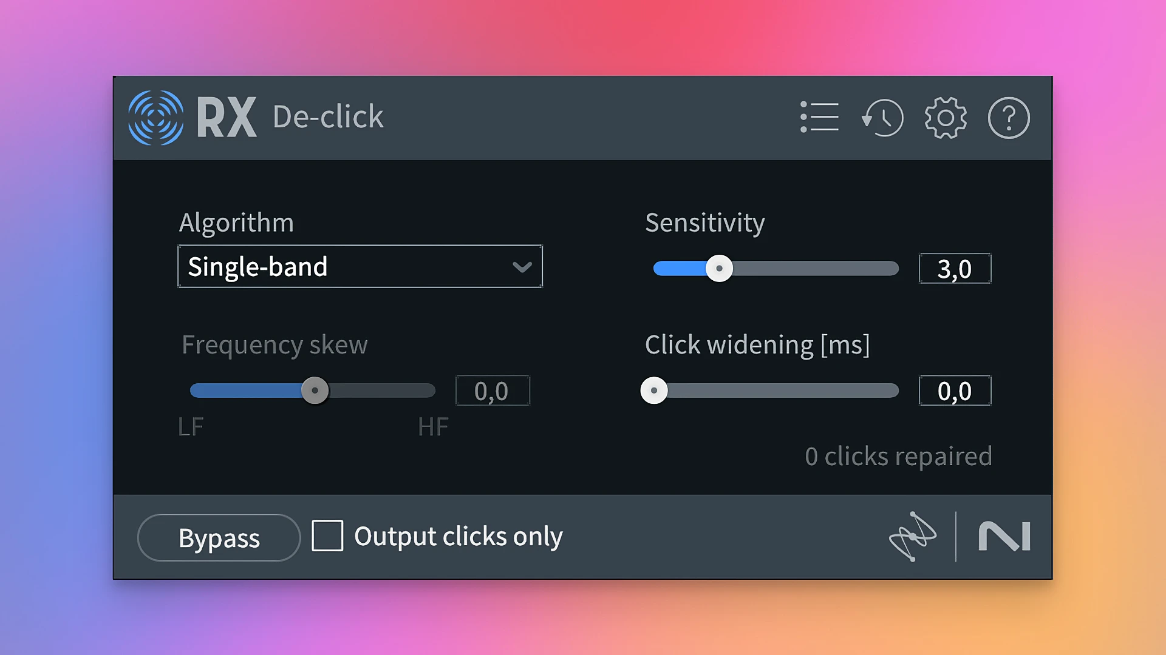Click the Click widening value field
Image resolution: width=1166 pixels, height=655 pixels.
click(x=955, y=391)
